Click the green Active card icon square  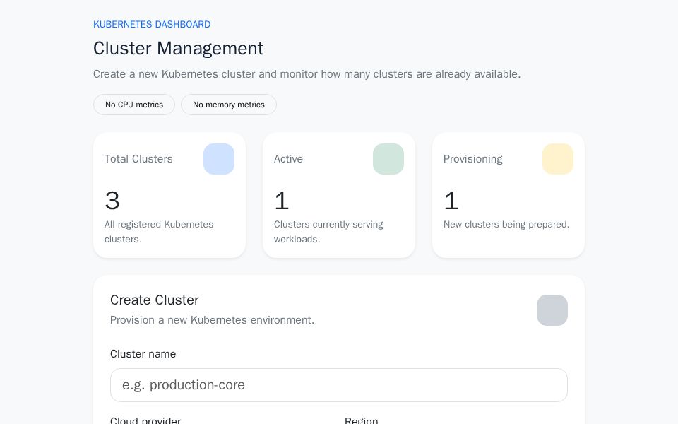click(388, 159)
